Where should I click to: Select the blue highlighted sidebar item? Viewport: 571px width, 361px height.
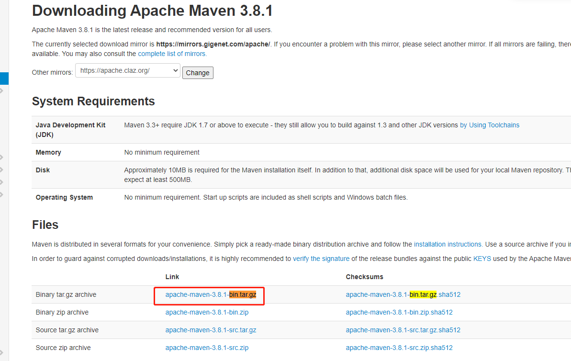4,79
